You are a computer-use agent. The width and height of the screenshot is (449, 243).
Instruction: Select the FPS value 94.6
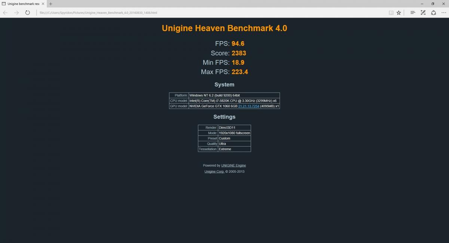tap(238, 44)
